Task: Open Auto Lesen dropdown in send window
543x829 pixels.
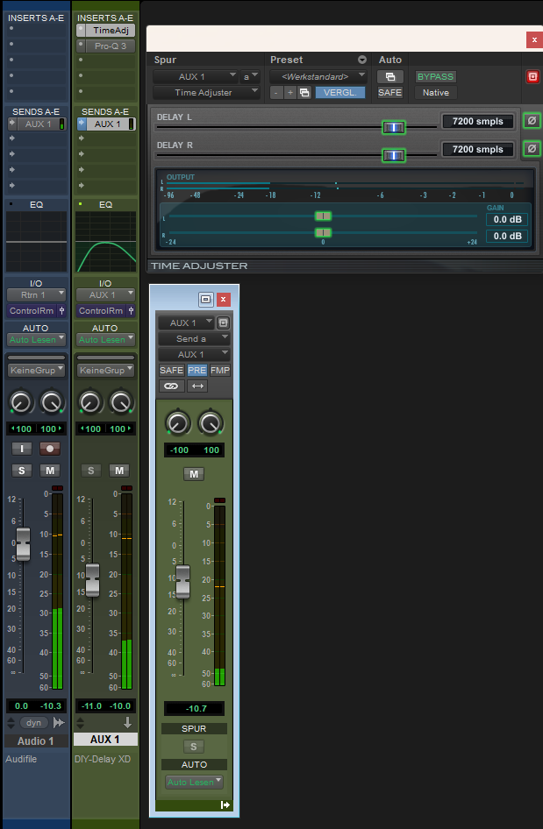Action: [x=194, y=782]
